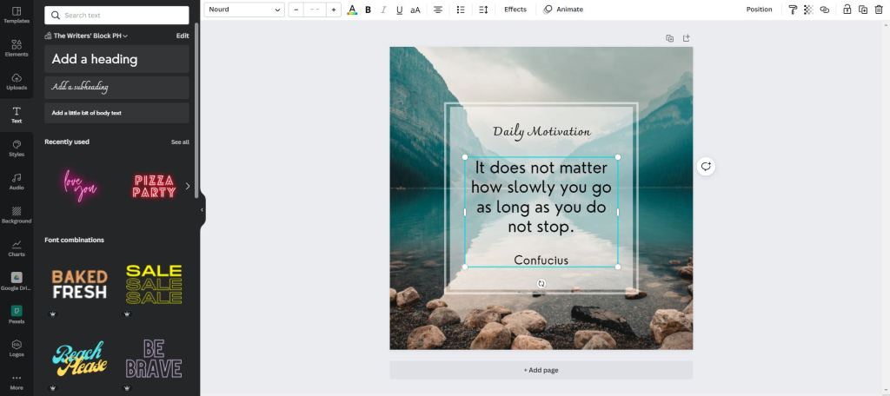Click See all for recently used
Image resolution: width=890 pixels, height=396 pixels.
point(180,142)
